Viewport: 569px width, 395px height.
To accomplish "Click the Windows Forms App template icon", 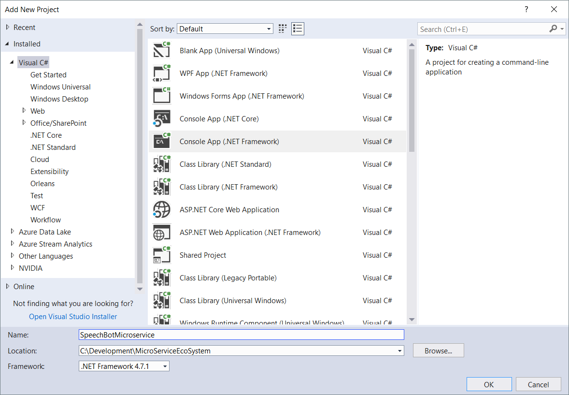I will tap(161, 96).
